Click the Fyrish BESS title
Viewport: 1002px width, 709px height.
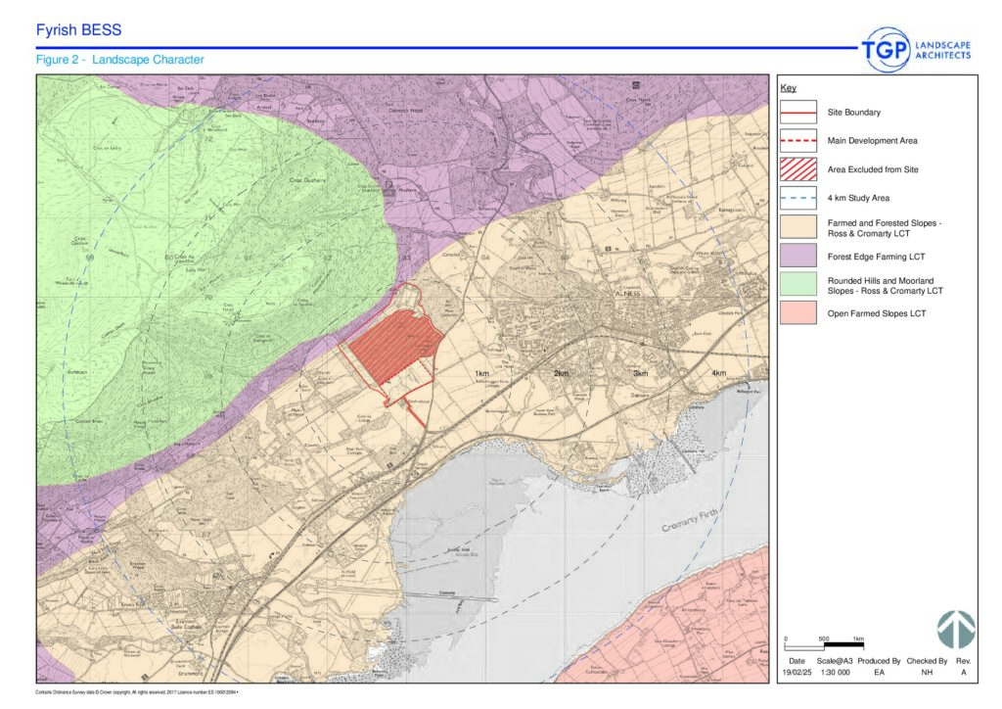(78, 30)
